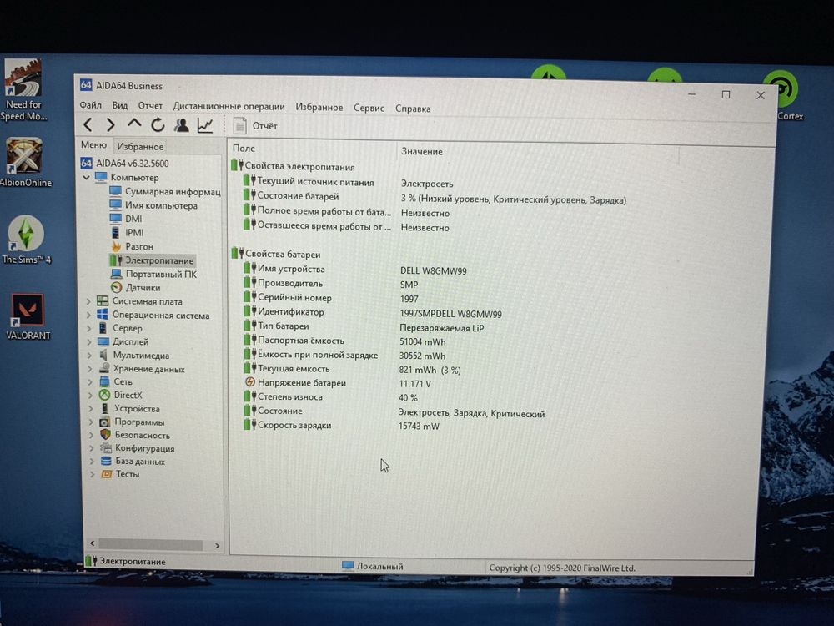Select the DMI tree item
The height and width of the screenshot is (626, 834).
coord(126,219)
